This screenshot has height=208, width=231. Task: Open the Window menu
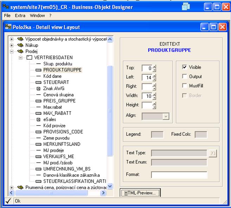click(x=37, y=15)
